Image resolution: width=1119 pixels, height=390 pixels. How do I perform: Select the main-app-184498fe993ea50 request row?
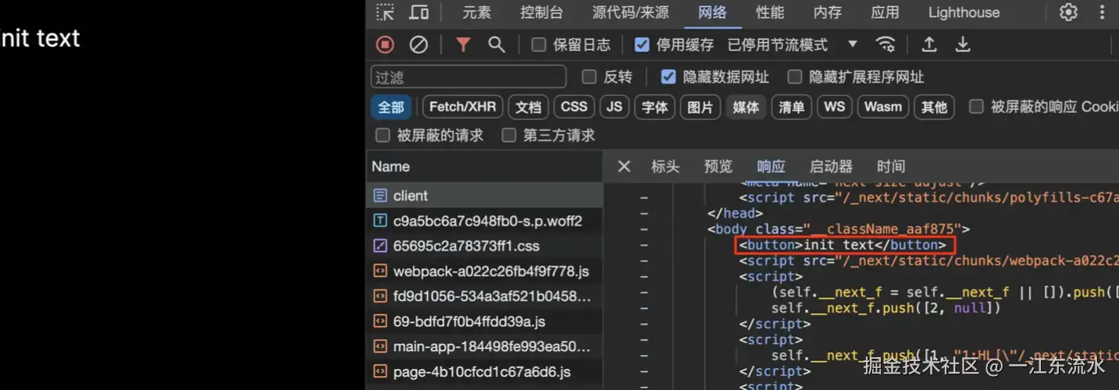point(484,346)
